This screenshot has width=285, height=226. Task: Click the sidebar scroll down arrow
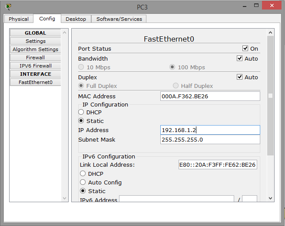(65, 198)
